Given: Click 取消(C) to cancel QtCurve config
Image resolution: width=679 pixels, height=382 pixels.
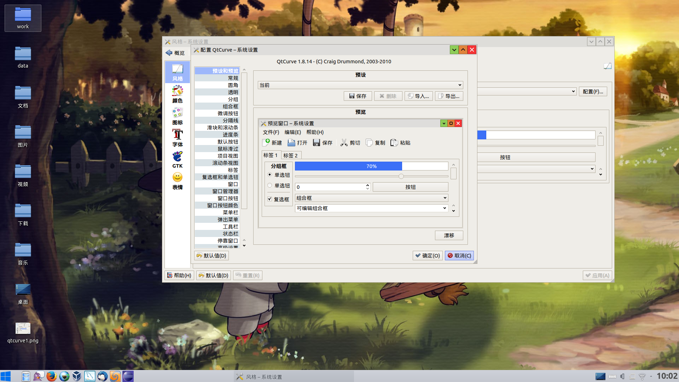Looking at the screenshot, I should pyautogui.click(x=459, y=255).
